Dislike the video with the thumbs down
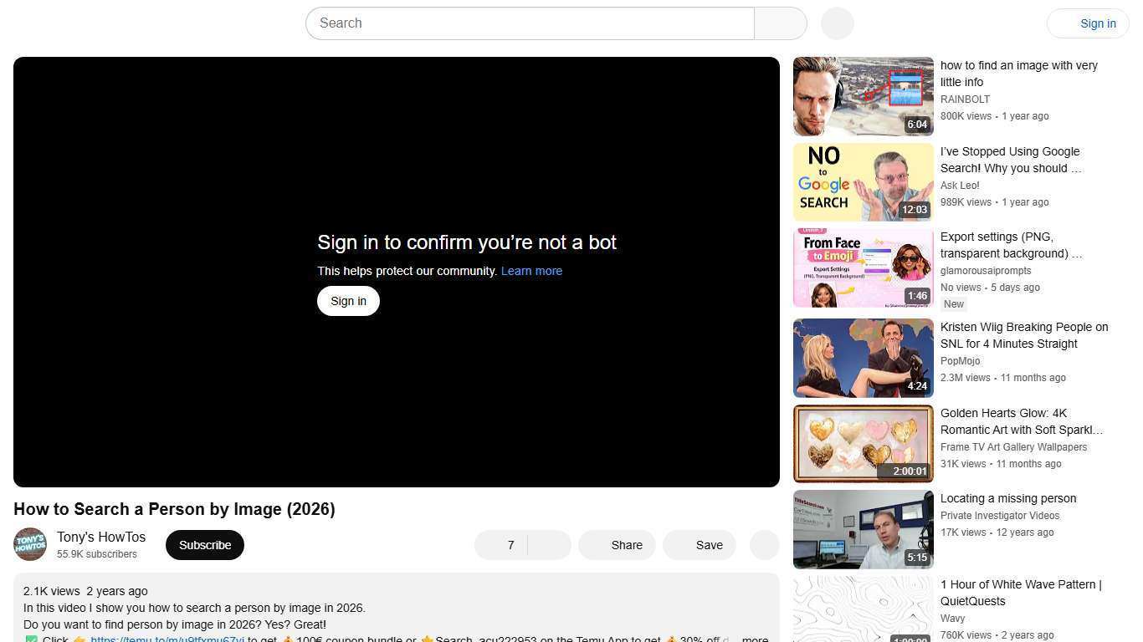Screen dimensions: 1143x642 pyautogui.click(x=548, y=544)
